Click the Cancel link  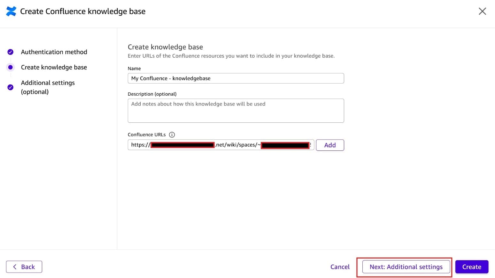340,267
